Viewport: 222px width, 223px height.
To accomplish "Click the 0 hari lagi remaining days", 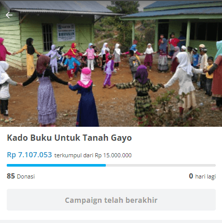I will tap(202, 176).
